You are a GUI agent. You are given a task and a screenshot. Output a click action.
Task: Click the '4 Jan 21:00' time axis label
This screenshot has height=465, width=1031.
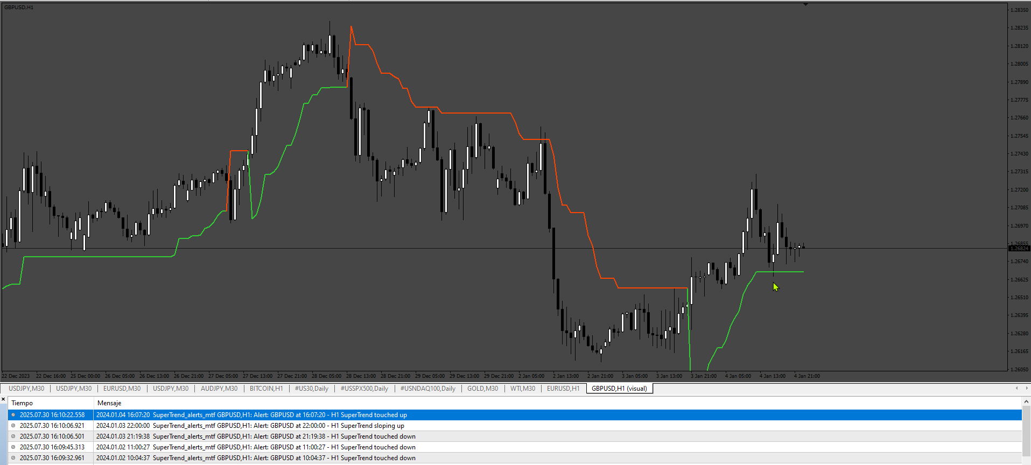[807, 376]
